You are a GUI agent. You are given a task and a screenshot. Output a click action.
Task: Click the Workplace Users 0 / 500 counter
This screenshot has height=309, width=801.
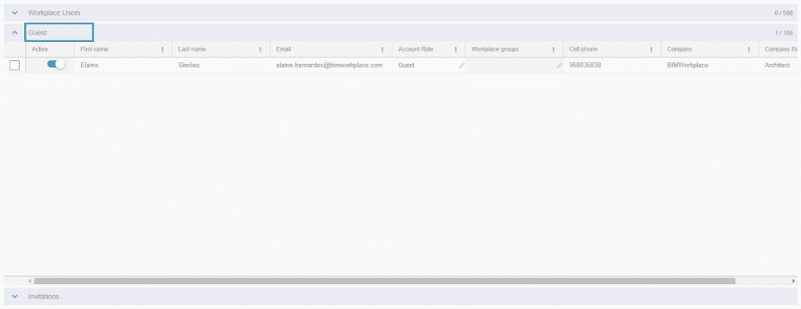click(x=783, y=12)
